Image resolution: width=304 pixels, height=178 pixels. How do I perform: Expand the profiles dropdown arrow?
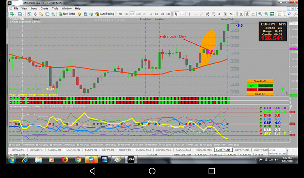pos(23,14)
